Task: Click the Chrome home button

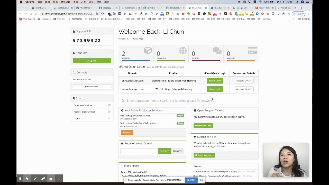Action: pos(36,14)
